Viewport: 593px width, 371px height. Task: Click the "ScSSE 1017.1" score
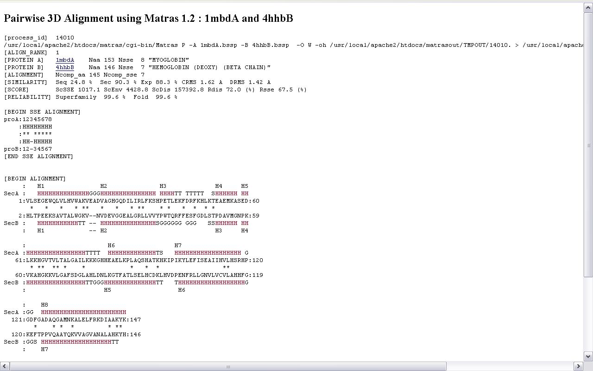coord(78,90)
